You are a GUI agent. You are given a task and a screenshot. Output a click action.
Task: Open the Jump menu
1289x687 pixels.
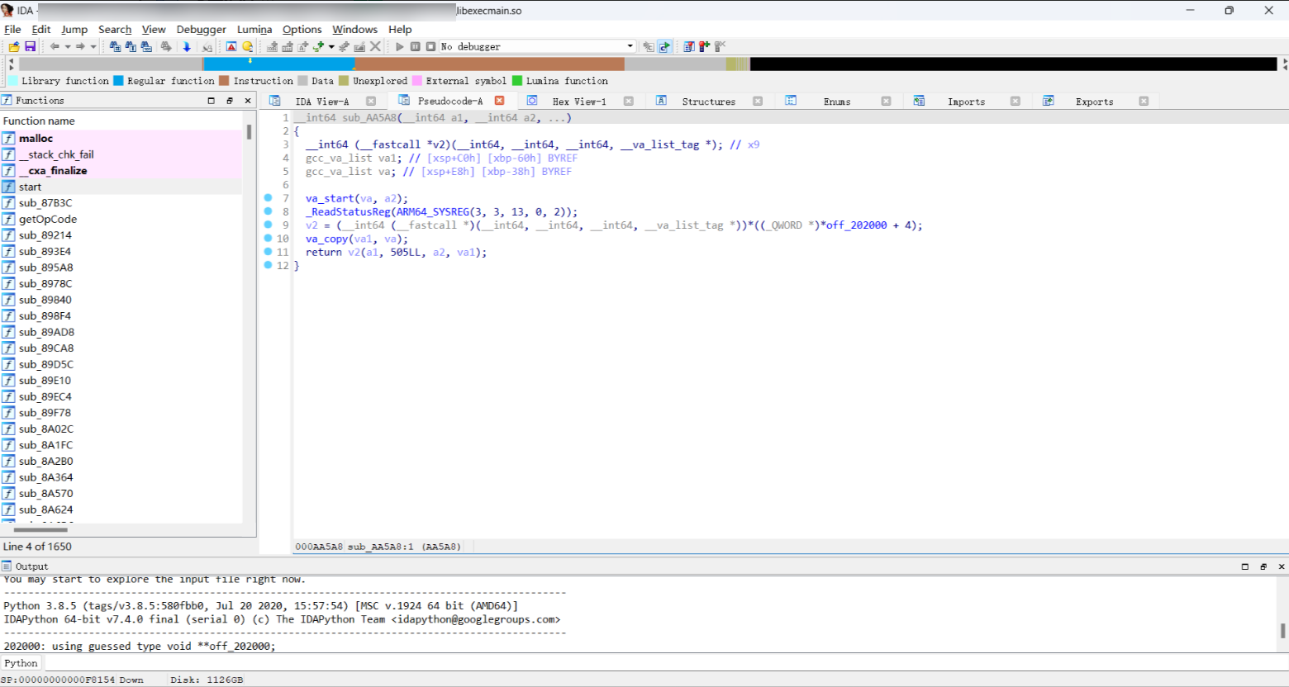(74, 29)
